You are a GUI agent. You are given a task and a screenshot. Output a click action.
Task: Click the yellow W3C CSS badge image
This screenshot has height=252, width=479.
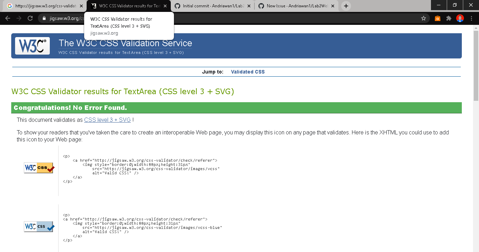click(39, 168)
